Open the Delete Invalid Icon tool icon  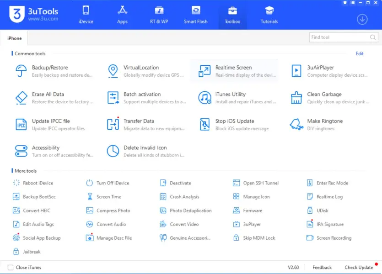113,151
